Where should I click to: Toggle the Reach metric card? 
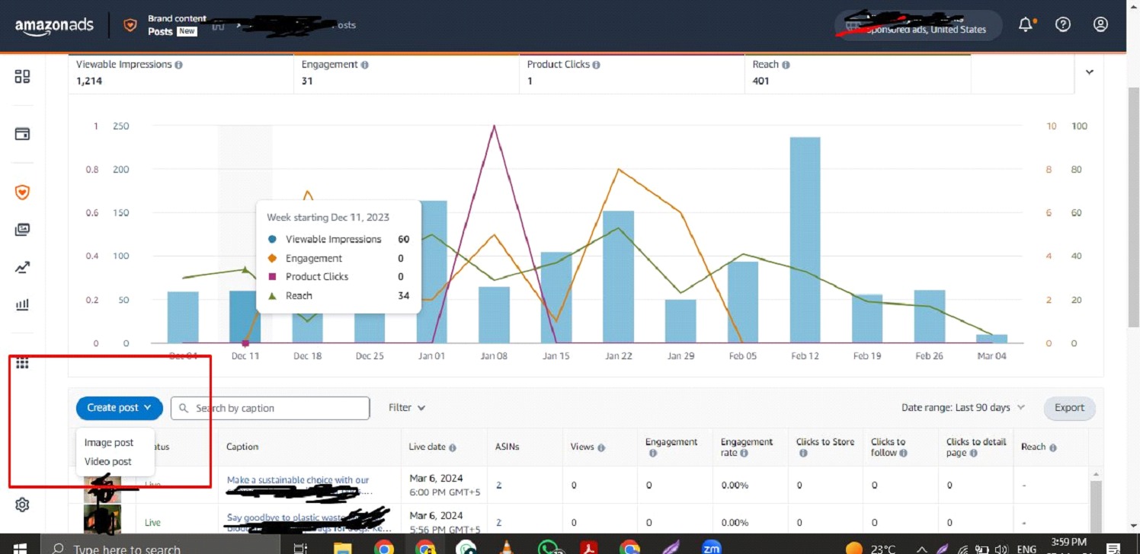tap(857, 72)
